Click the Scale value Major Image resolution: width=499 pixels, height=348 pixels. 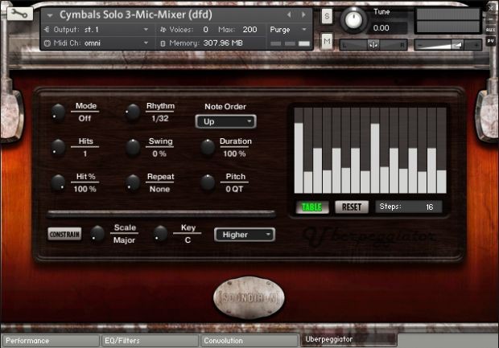pos(125,240)
